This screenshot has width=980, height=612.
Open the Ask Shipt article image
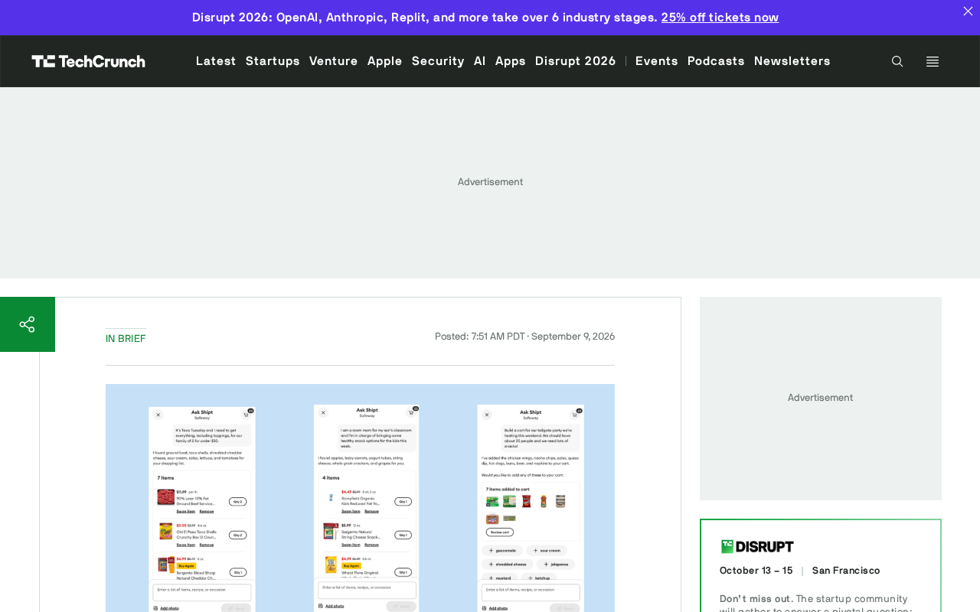(360, 498)
